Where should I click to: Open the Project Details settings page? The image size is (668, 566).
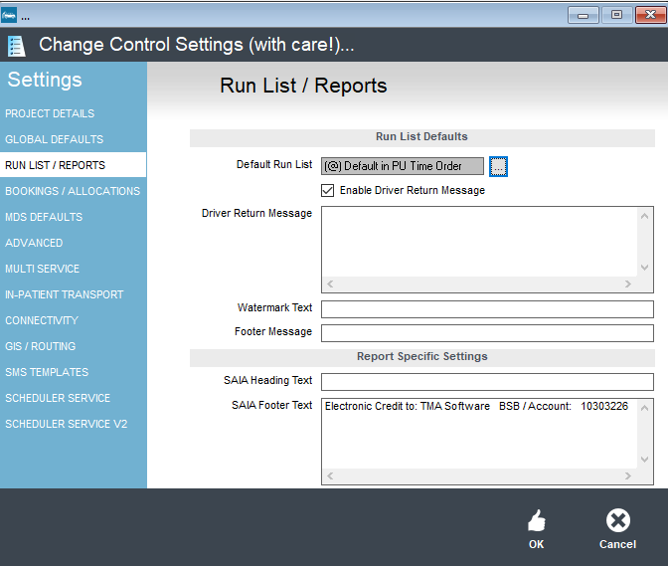pos(50,113)
